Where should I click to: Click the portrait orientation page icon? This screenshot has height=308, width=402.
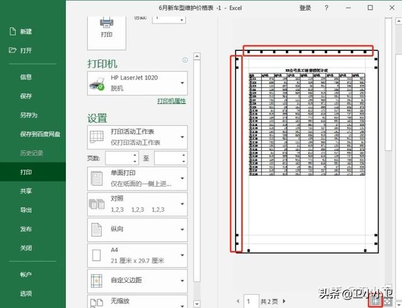[x=97, y=229]
